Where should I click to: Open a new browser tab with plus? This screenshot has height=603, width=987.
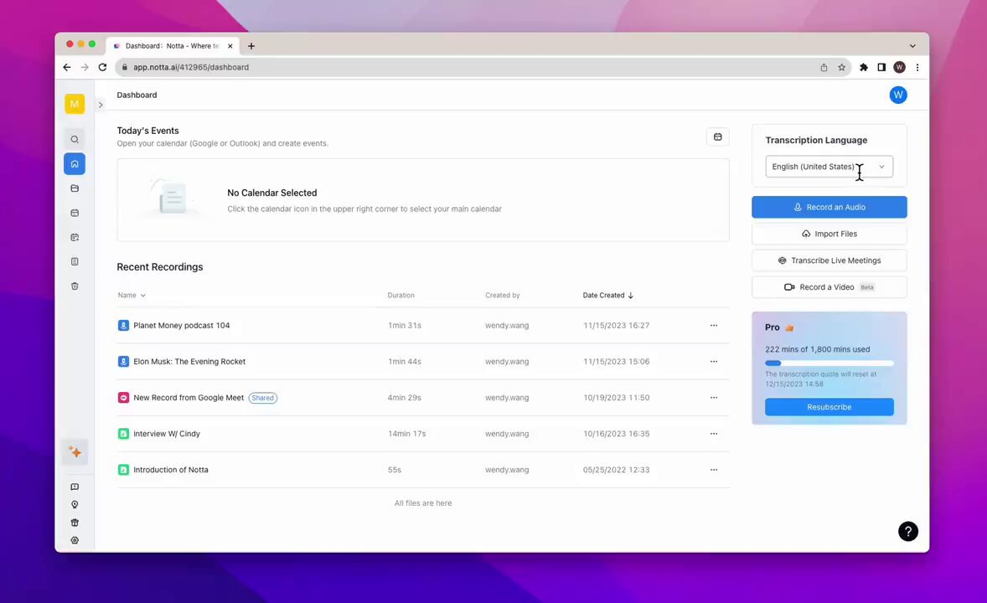coord(251,46)
